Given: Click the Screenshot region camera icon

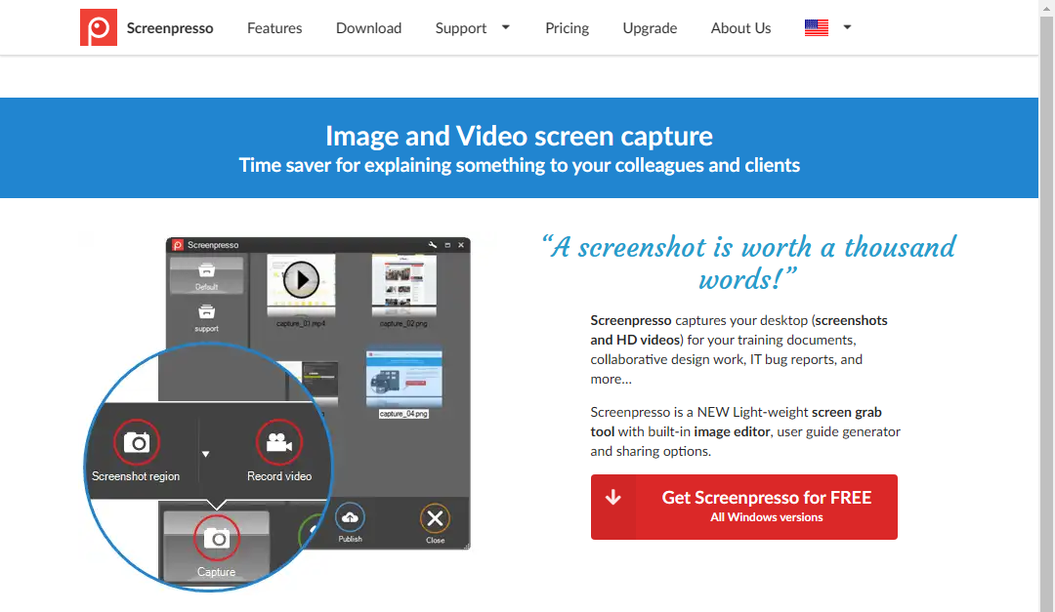Looking at the screenshot, I should (136, 442).
